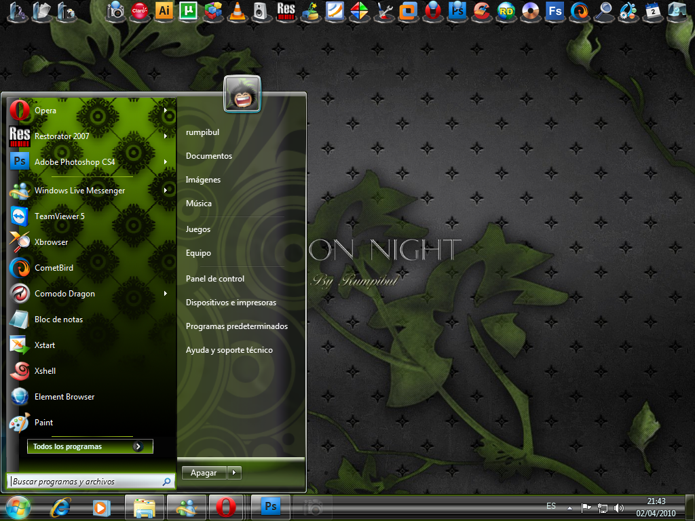Open Windows Media Player taskbar icon

102,507
